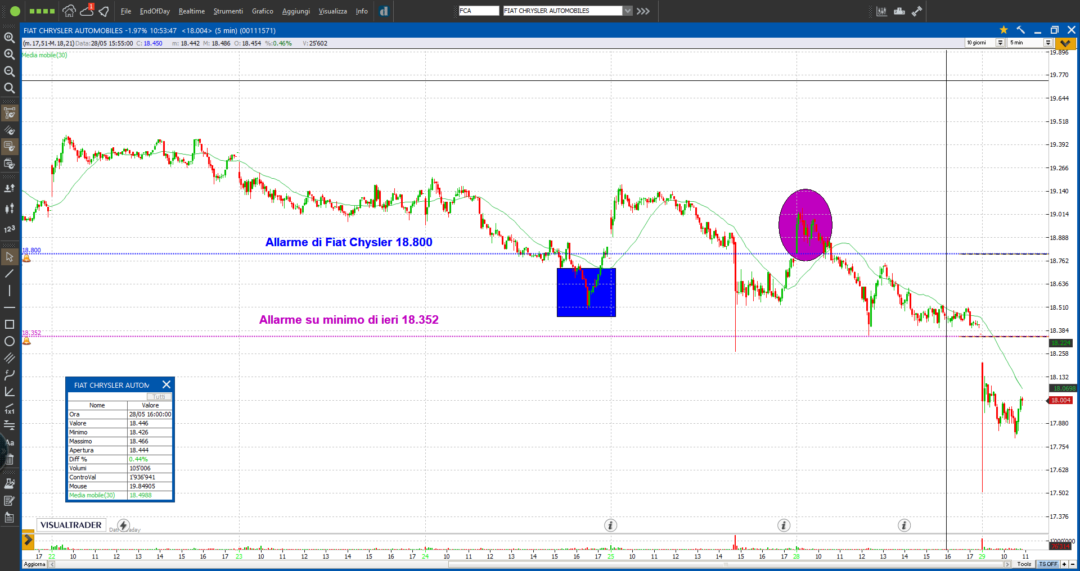Click the zoom in magnifier with plus
Screen dimensions: 1080x571
coord(10,55)
